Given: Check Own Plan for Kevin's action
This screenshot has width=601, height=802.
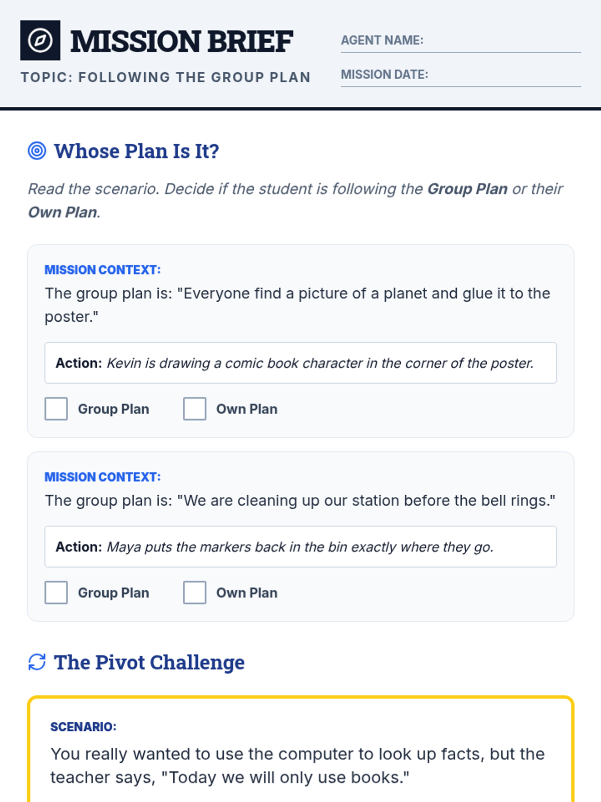Looking at the screenshot, I should coord(194,409).
